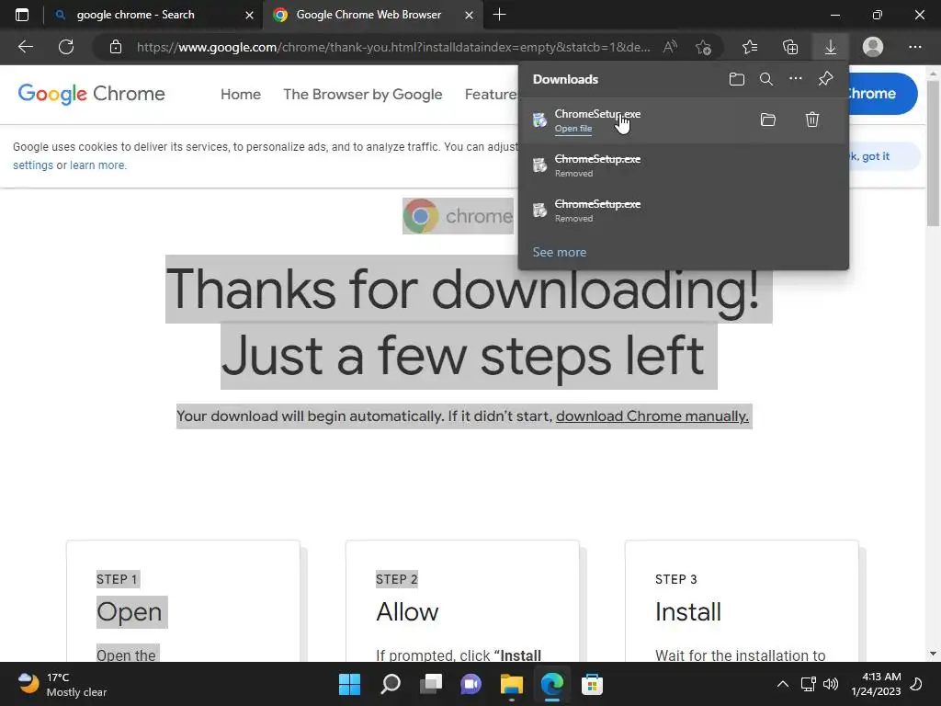The image size is (941, 706).
Task: Open taskbar Search magnifier
Action: pyautogui.click(x=391, y=684)
